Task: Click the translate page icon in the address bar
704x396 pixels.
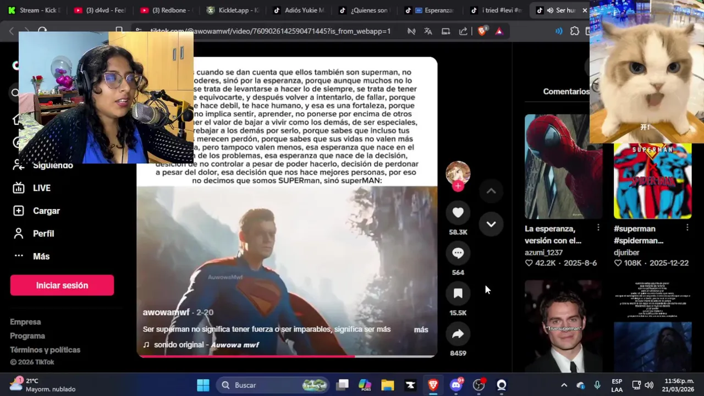Action: click(x=428, y=31)
